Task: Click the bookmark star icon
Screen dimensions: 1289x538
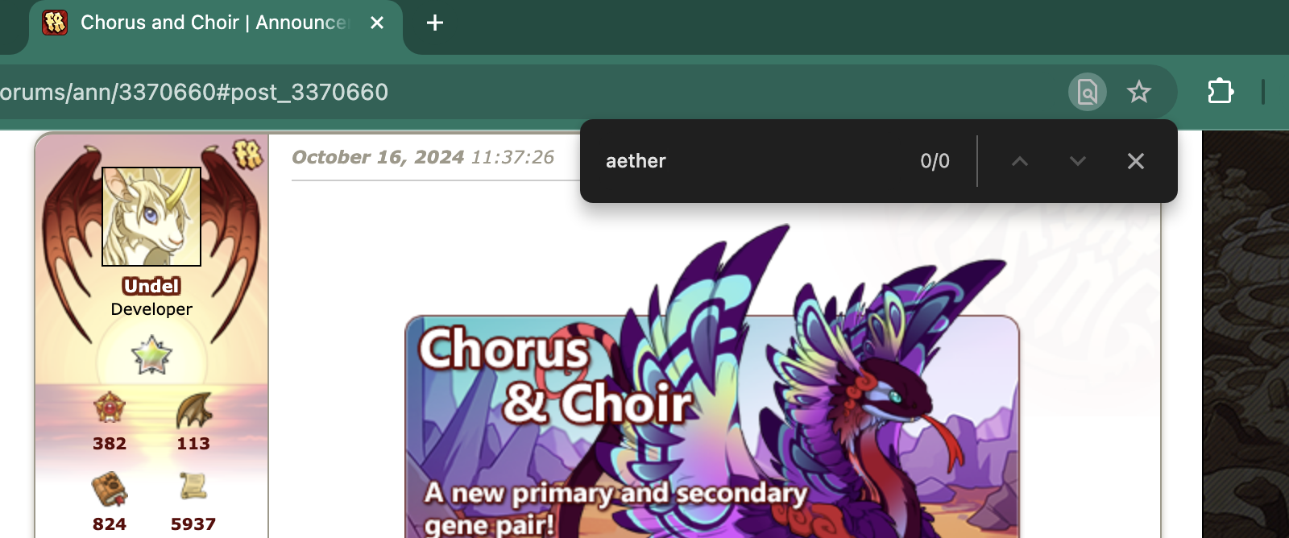Action: click(x=1138, y=92)
